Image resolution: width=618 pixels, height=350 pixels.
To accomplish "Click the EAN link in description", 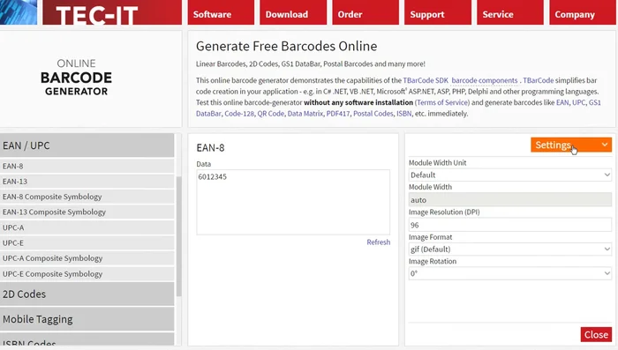I will point(562,102).
